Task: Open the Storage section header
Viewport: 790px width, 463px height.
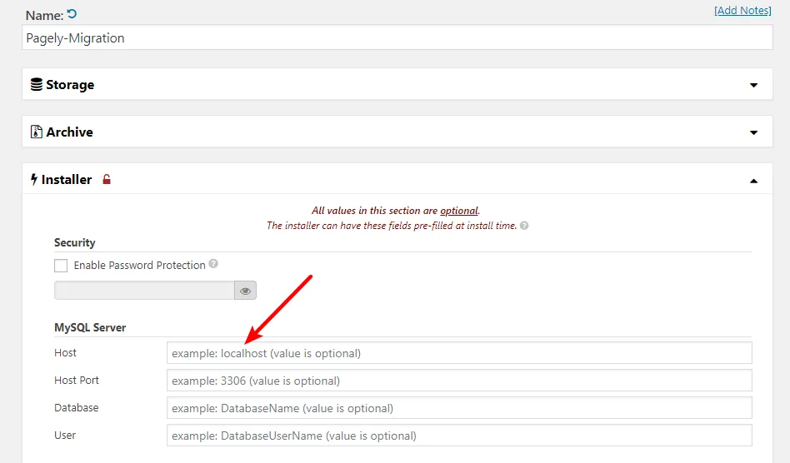Action: (397, 84)
